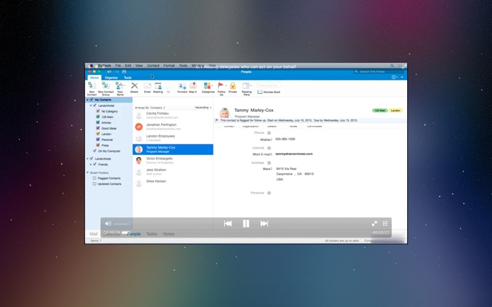Image resolution: width=492 pixels, height=307 pixels.
Task: Click the Map It icon
Action: 193,85
